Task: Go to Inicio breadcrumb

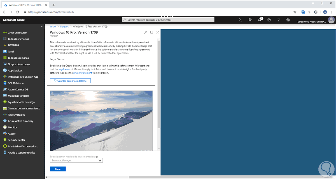Action: pos(53,27)
